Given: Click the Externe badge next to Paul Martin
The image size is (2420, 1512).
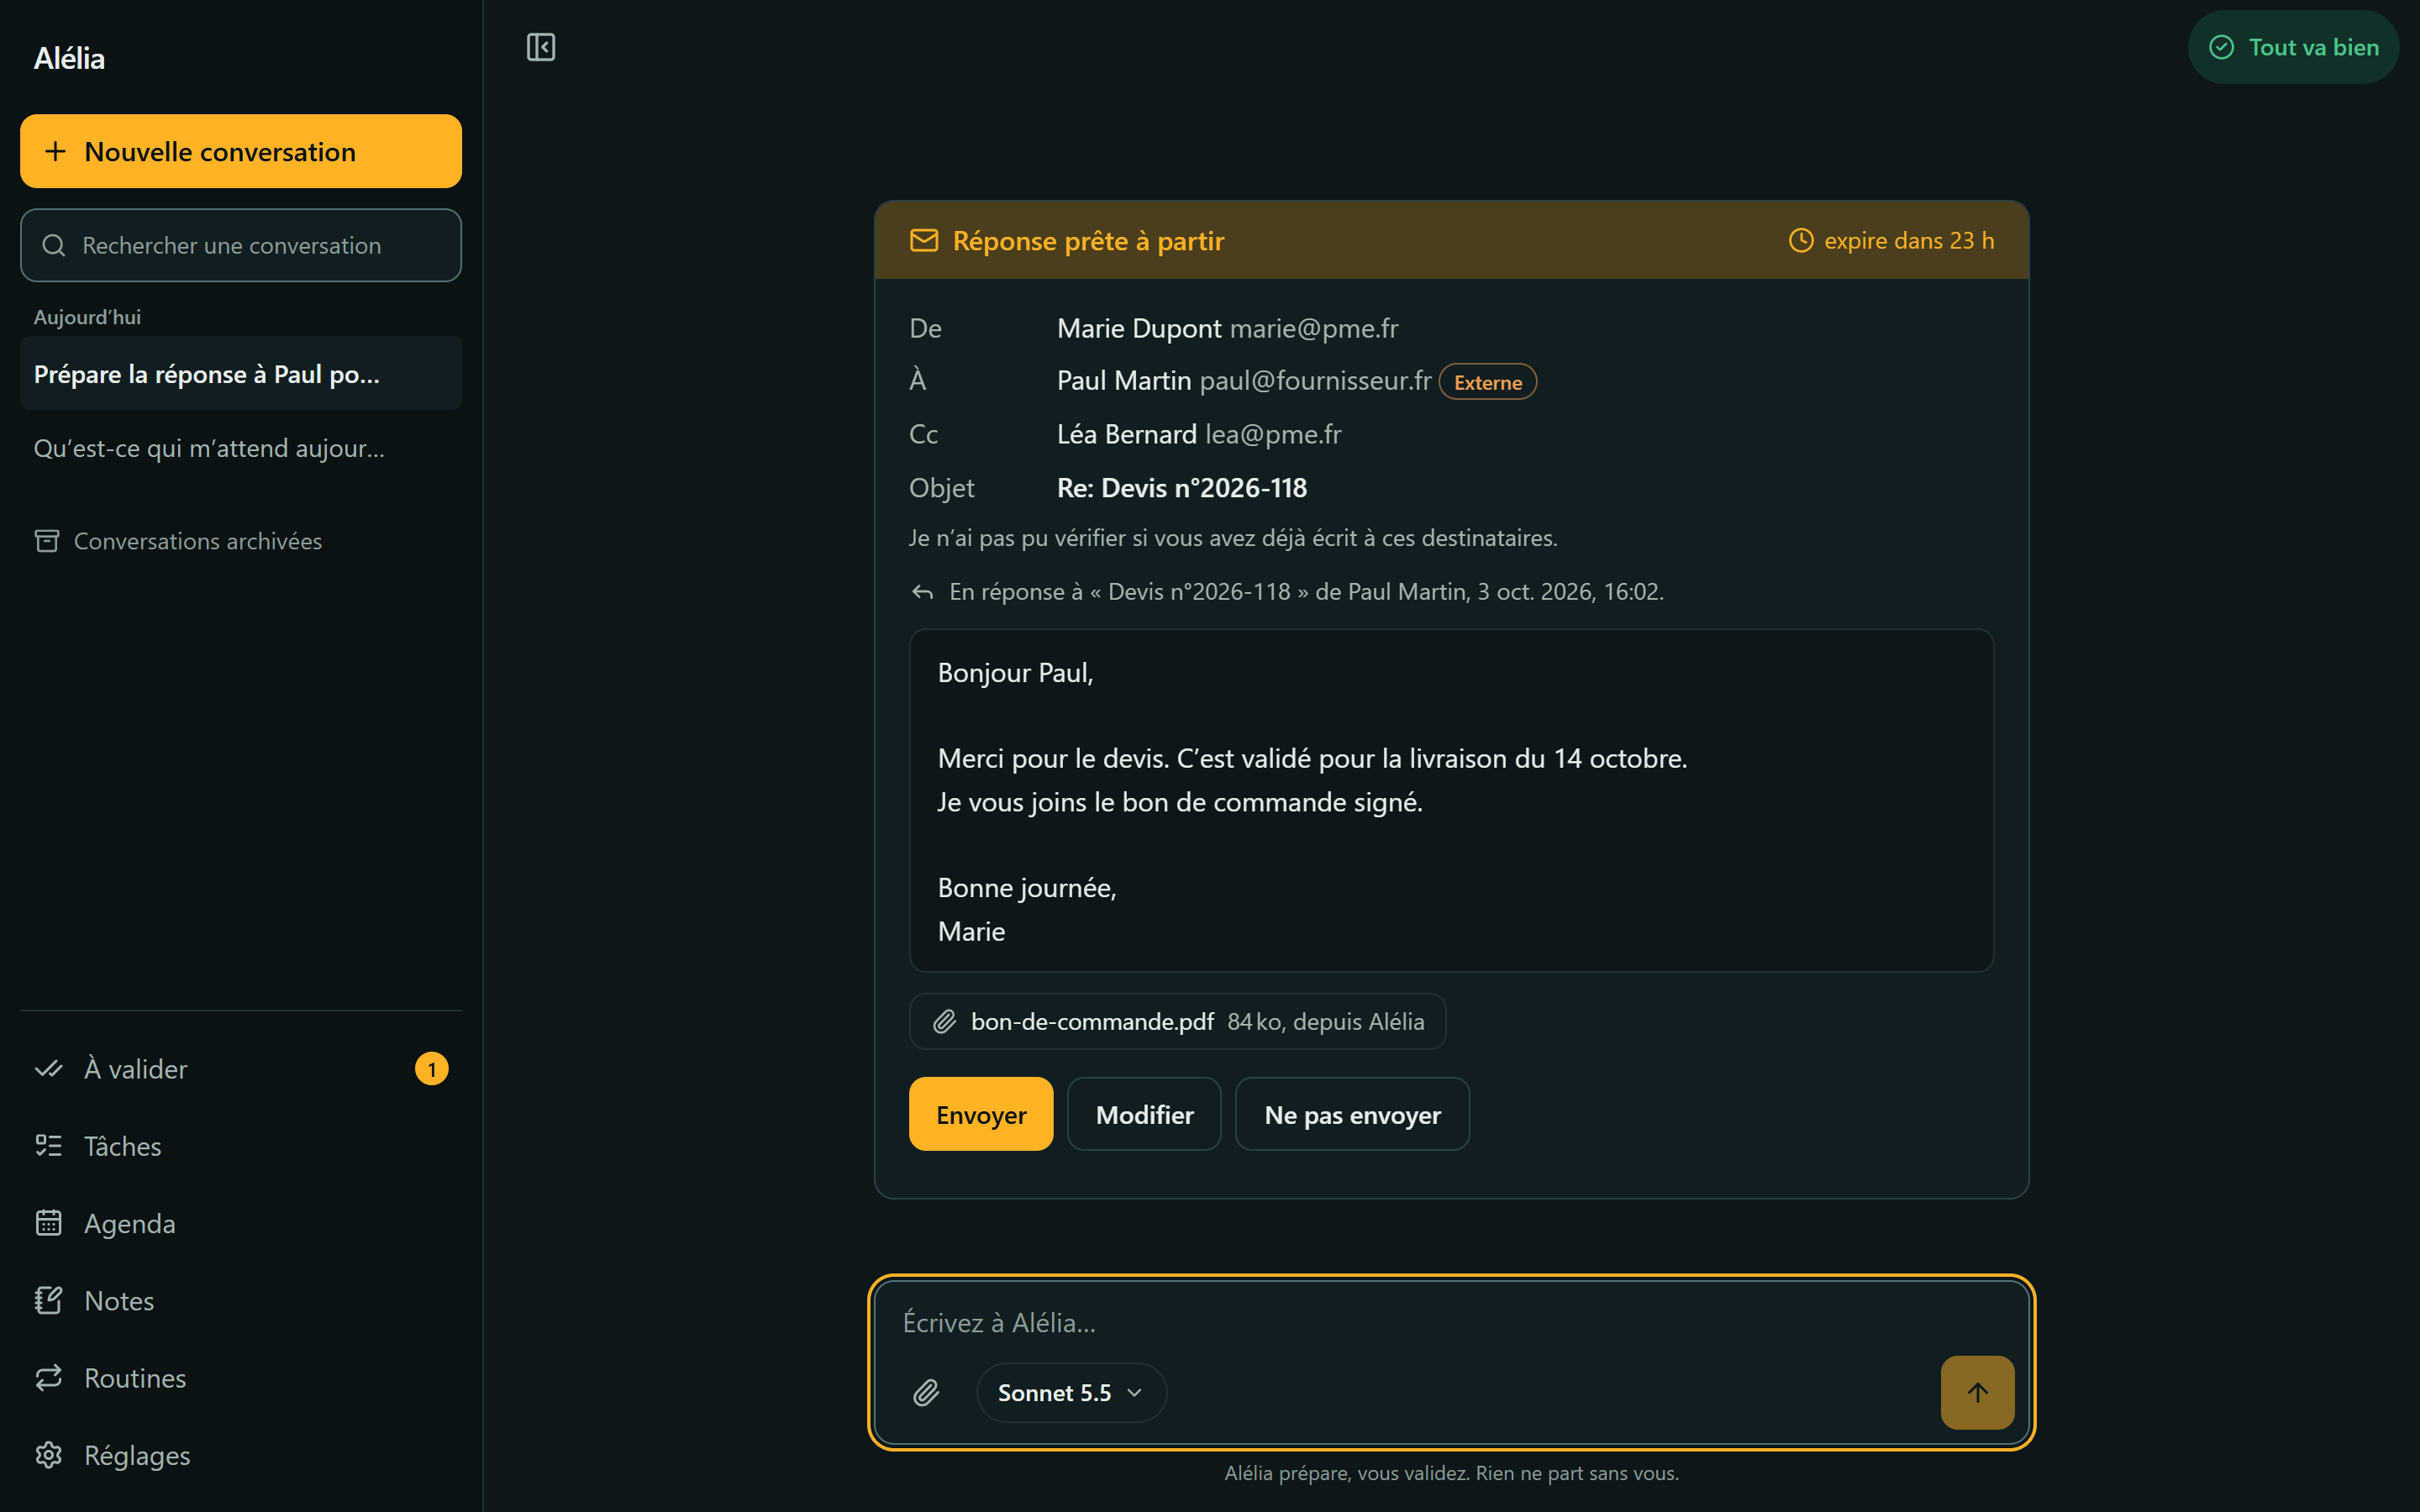Looking at the screenshot, I should (1487, 382).
